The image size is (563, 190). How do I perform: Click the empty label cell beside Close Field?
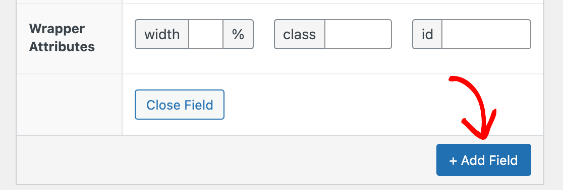69,105
